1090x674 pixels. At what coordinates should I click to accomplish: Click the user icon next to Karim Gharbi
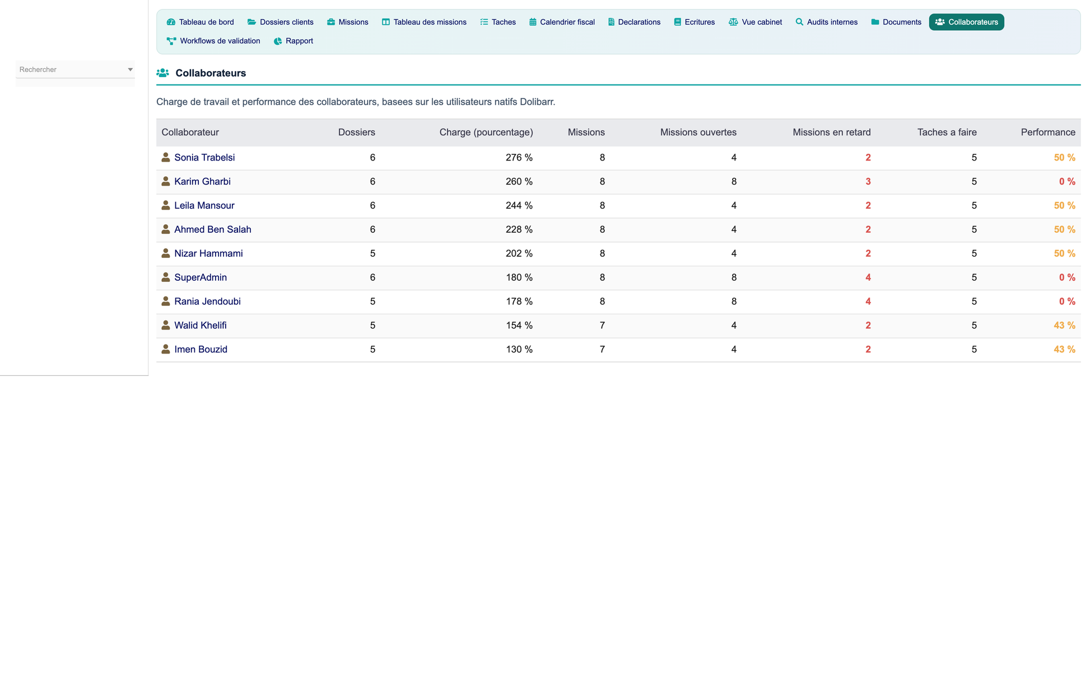(x=166, y=182)
